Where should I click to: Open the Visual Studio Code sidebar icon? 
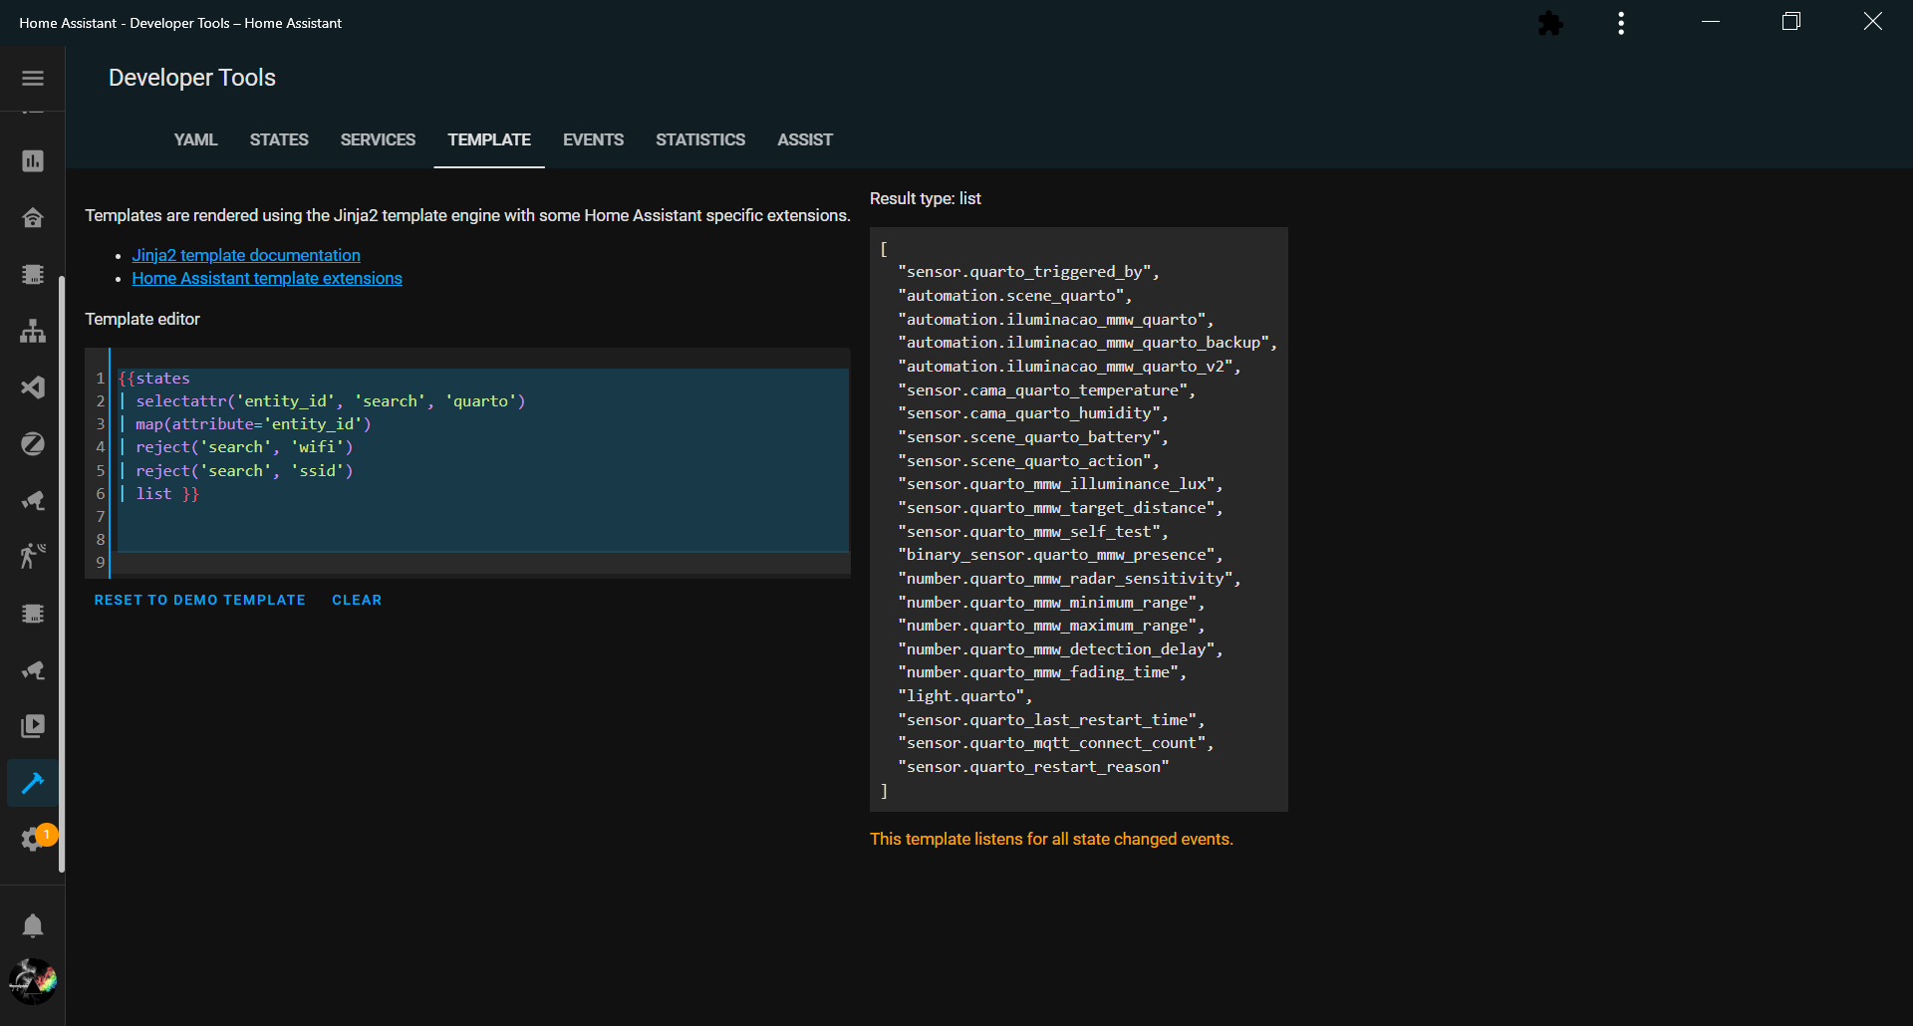[33, 387]
